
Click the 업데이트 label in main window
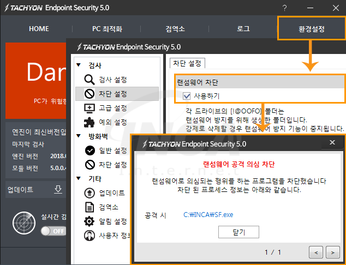point(20,190)
